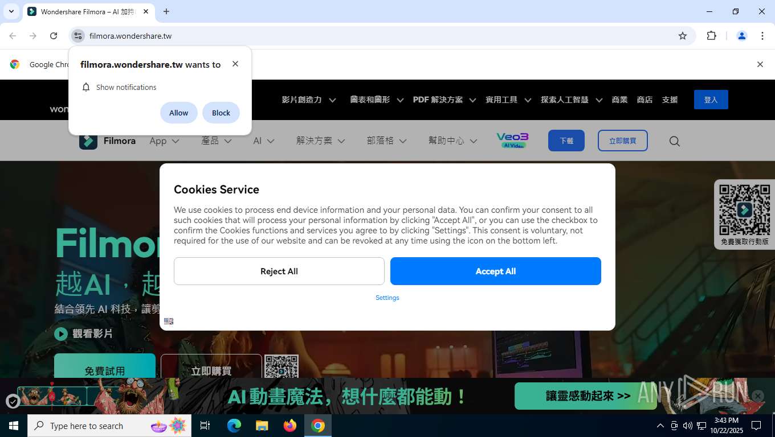Expand the 幫助中心 navigation dropdown

pyautogui.click(x=452, y=141)
